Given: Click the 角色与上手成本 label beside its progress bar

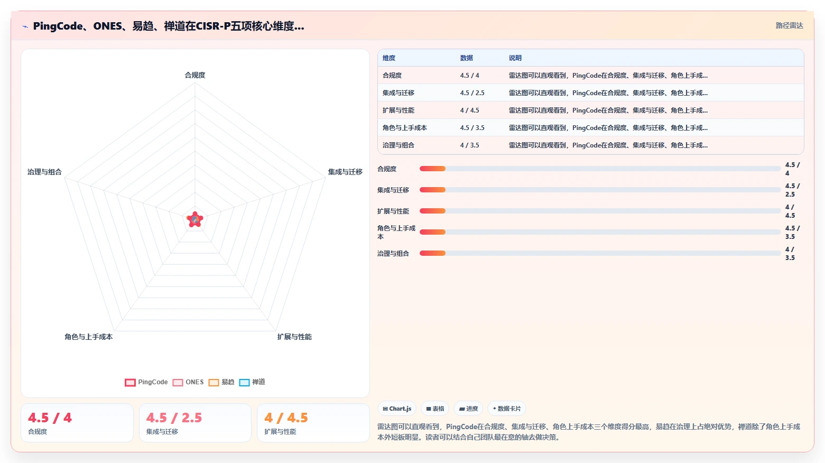Looking at the screenshot, I should pos(396,233).
